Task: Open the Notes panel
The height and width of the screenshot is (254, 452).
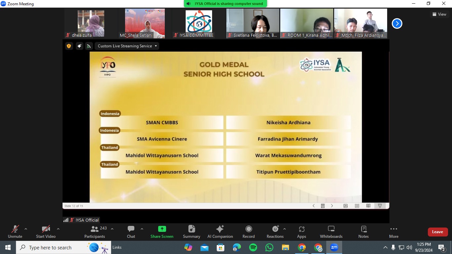Action: tap(363, 232)
